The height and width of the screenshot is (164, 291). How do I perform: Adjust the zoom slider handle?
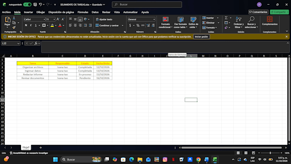tap(270, 153)
